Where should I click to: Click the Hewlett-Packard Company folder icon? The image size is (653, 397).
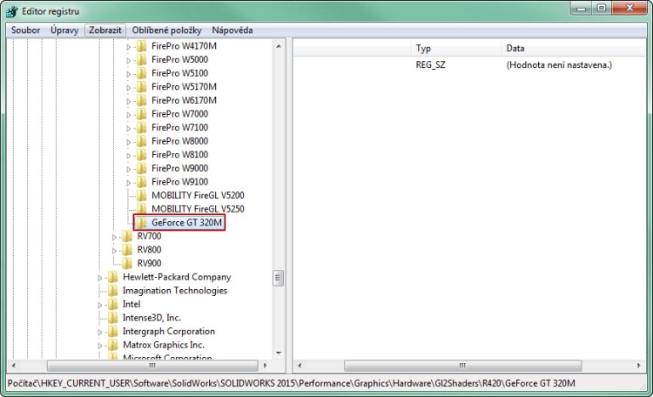(x=113, y=277)
